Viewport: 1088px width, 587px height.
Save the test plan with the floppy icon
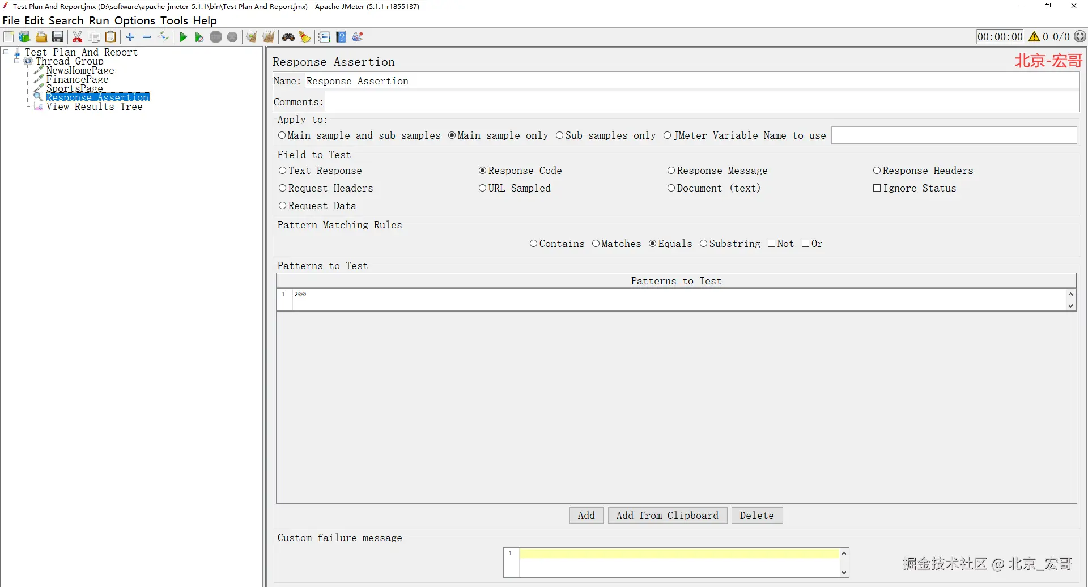(x=58, y=37)
